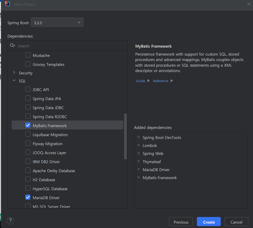This screenshot has width=253, height=228.
Task: Enable the Spring Data JPA checkbox
Action: [28, 98]
